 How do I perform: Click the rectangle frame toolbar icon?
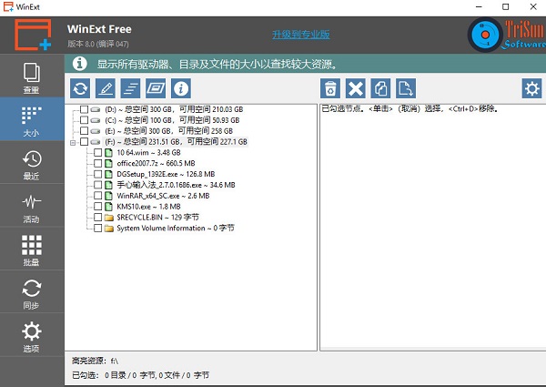pyautogui.click(x=156, y=88)
